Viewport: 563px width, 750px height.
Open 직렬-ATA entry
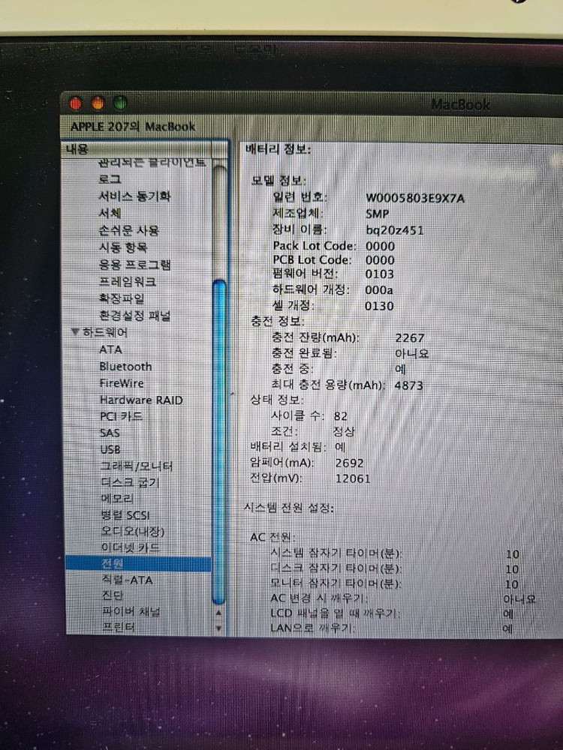127,580
